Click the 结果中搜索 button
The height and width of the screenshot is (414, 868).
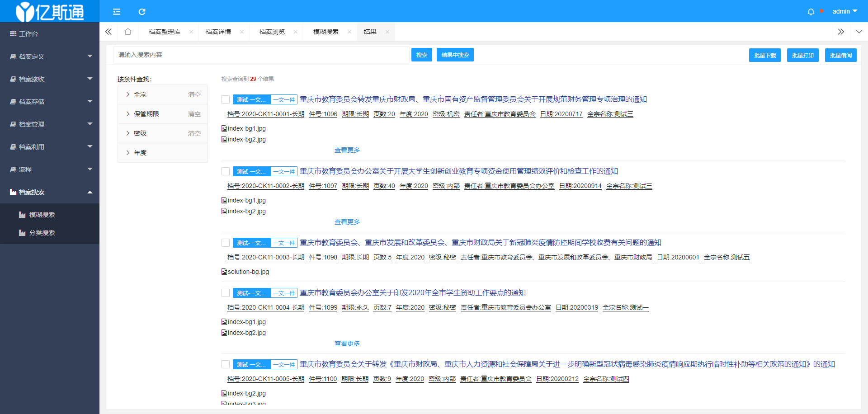[455, 55]
